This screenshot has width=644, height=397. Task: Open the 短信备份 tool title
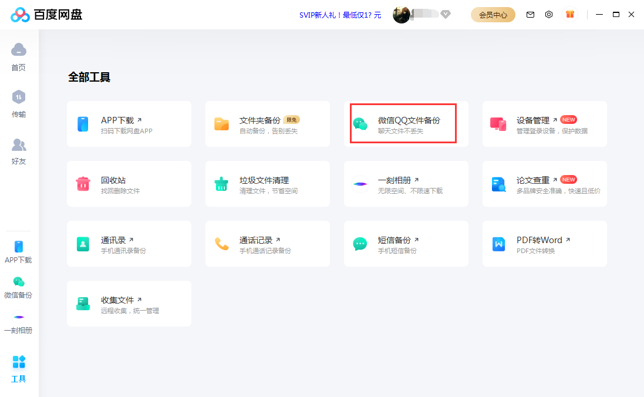click(x=395, y=240)
